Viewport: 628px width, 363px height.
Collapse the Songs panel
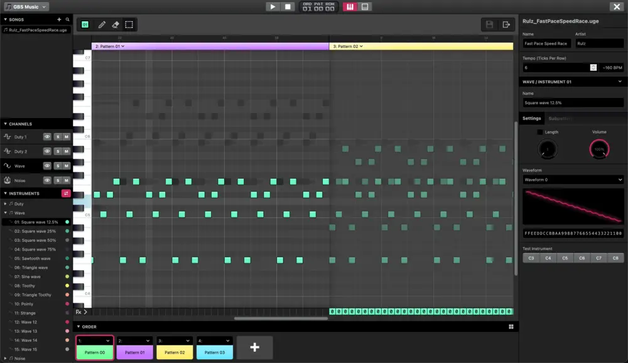pos(5,19)
